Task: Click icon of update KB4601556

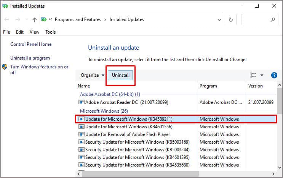Action: 81,127
